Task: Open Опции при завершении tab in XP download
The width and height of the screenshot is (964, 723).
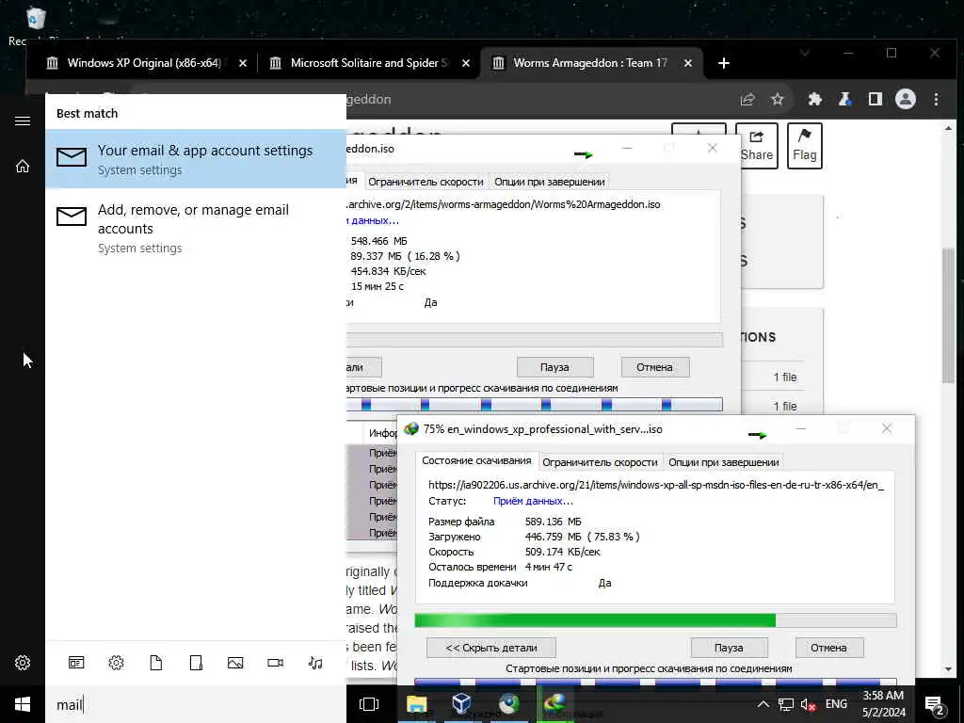Action: pos(724,462)
